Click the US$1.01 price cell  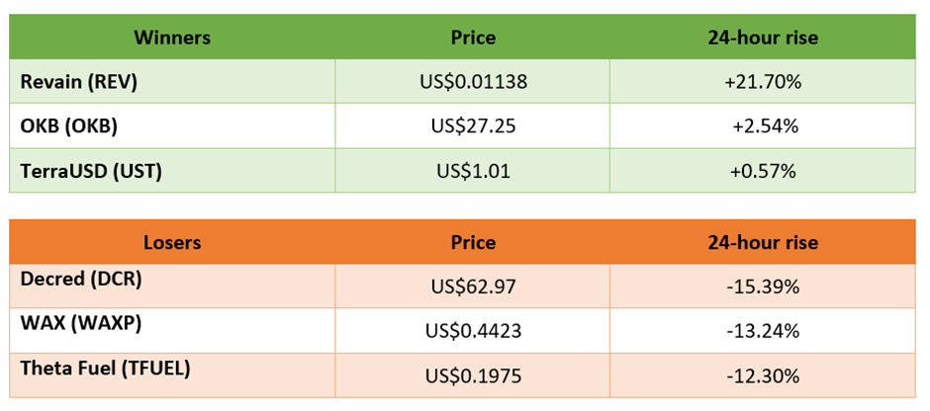coord(472,170)
